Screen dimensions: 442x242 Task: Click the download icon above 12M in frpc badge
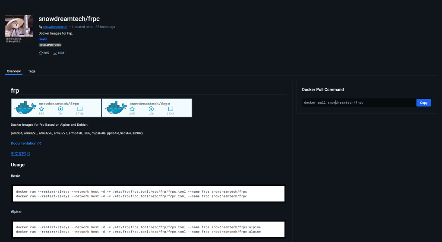pyautogui.click(x=151, y=109)
